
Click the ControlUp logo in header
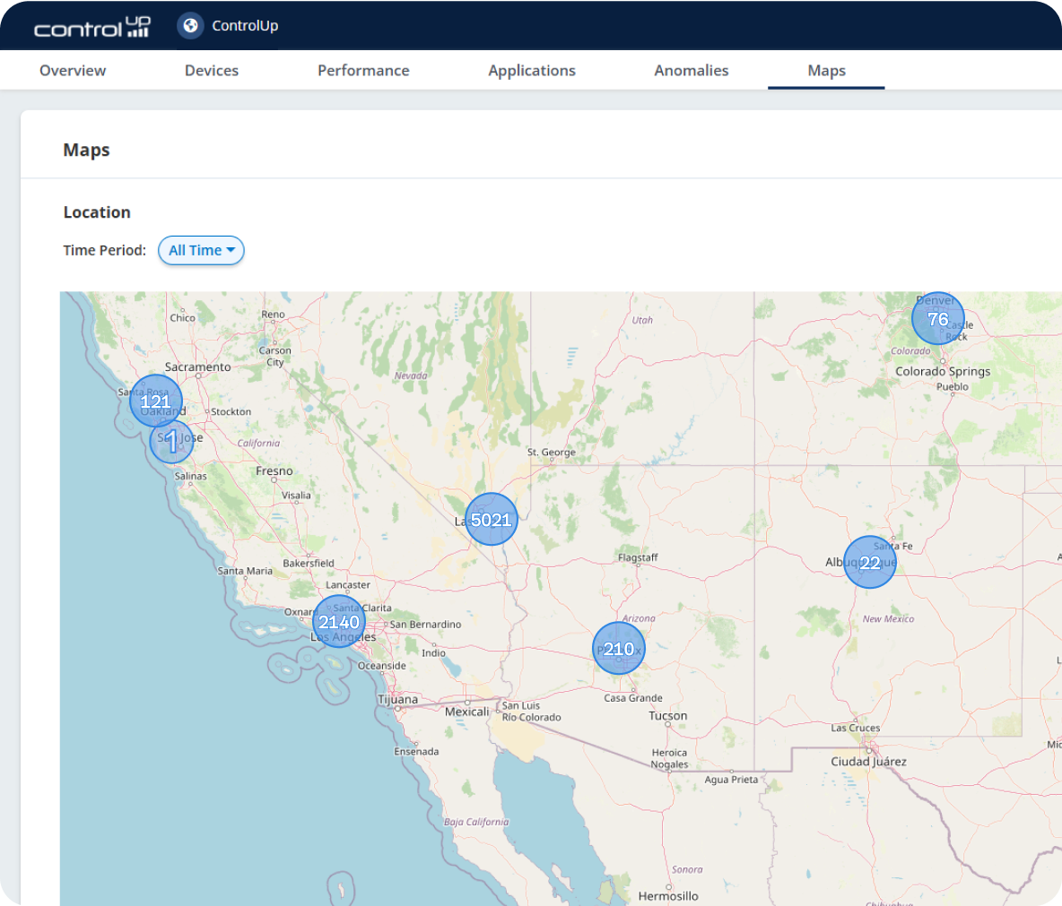[x=91, y=27]
